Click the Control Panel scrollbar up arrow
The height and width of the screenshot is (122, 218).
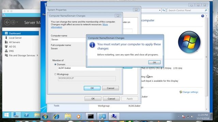[207, 16]
